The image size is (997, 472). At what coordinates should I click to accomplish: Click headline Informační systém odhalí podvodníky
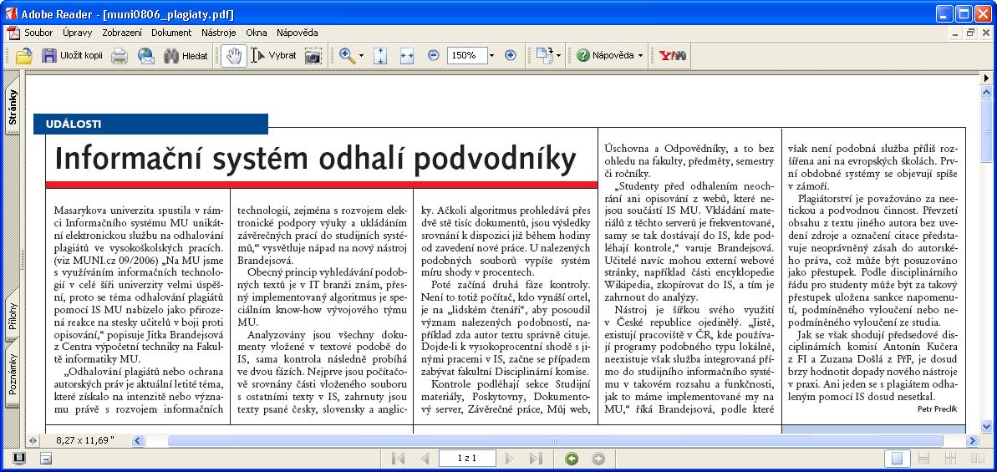315,158
